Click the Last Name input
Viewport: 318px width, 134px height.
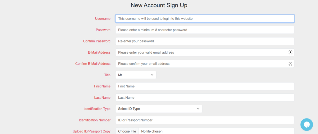pos(205,98)
